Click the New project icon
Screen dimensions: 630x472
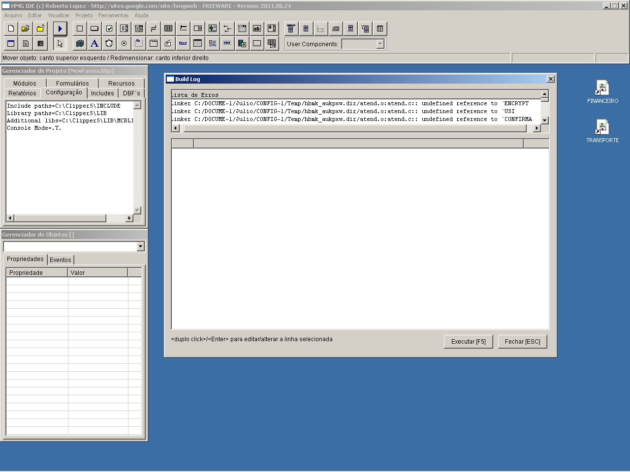coord(11,29)
